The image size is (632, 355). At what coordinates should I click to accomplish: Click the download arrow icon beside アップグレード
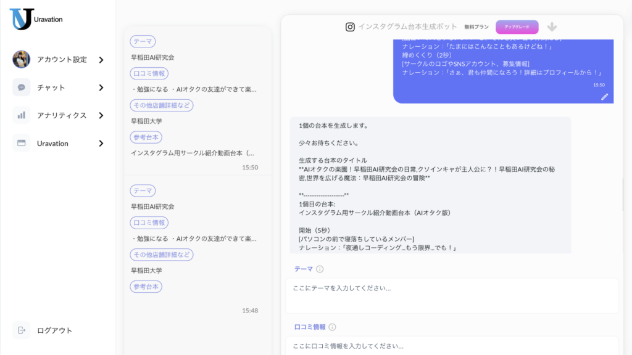click(552, 27)
